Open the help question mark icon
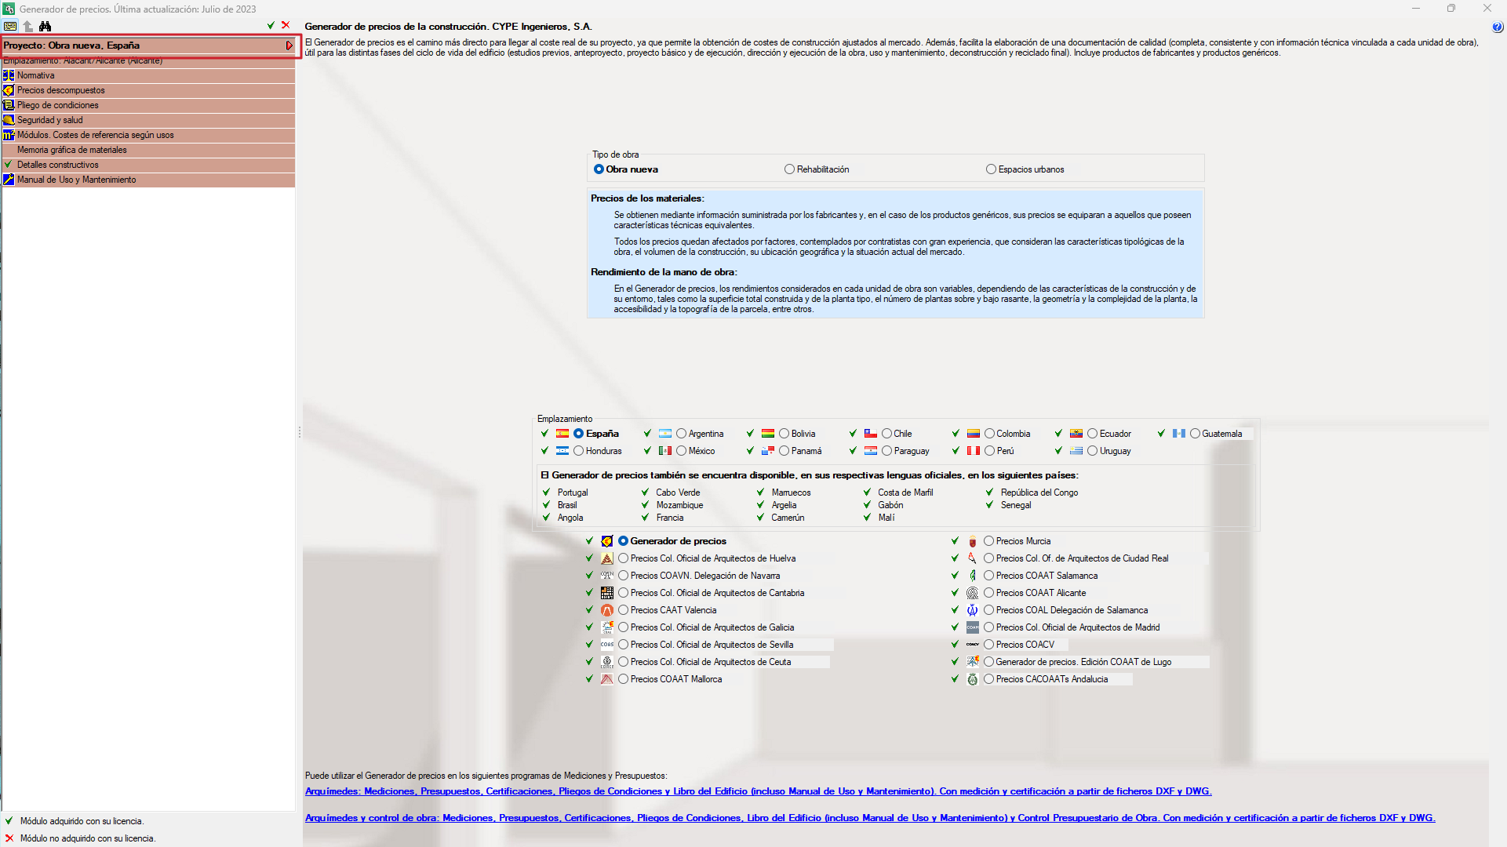Image resolution: width=1507 pixels, height=847 pixels. point(1497,27)
